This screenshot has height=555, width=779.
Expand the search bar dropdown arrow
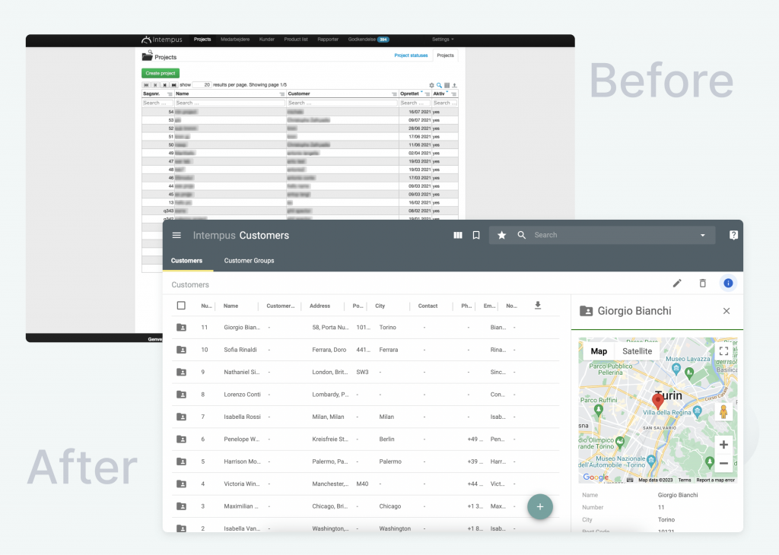click(x=703, y=236)
